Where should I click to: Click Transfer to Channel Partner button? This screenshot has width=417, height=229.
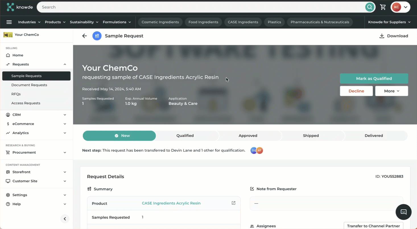click(x=373, y=226)
